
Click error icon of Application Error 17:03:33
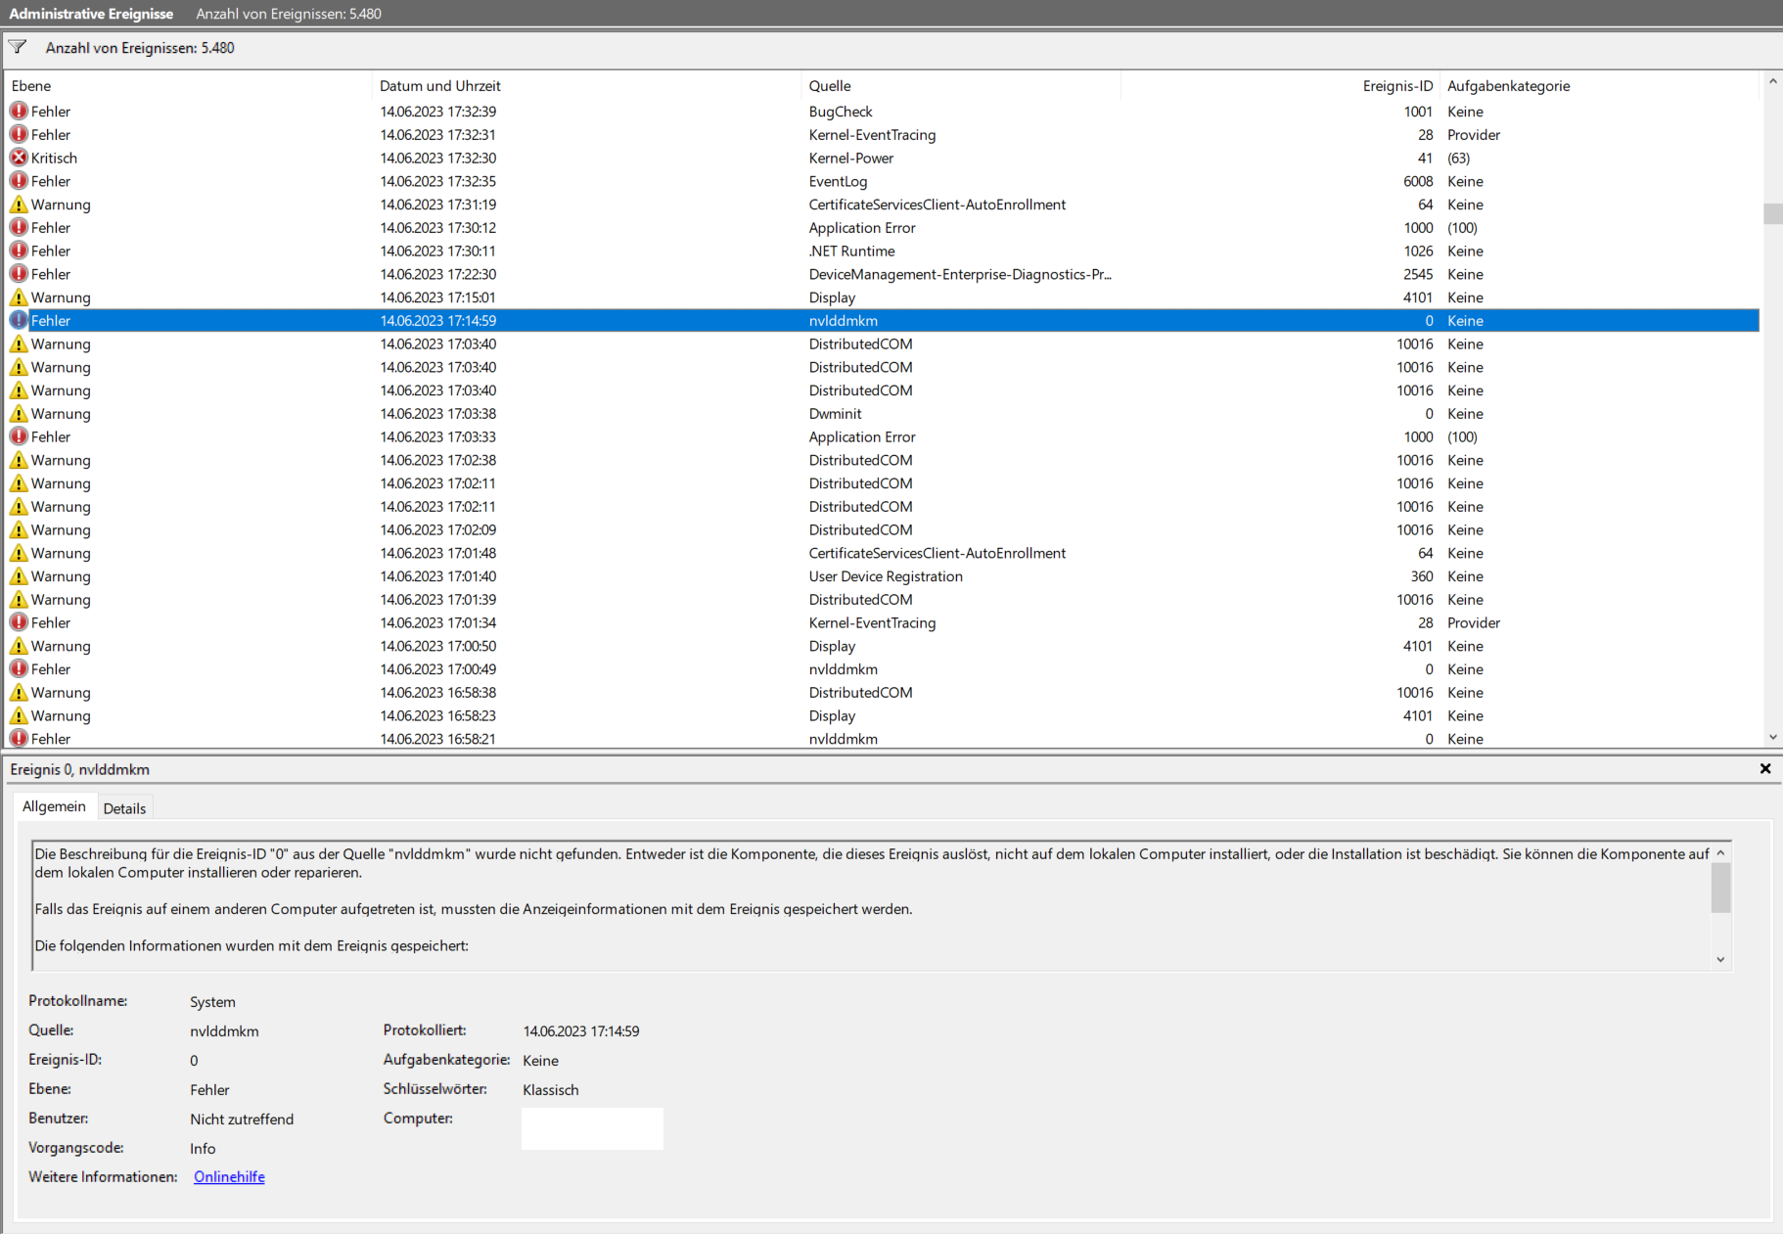[19, 436]
